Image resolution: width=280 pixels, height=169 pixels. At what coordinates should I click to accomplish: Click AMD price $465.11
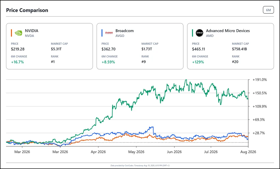point(199,49)
